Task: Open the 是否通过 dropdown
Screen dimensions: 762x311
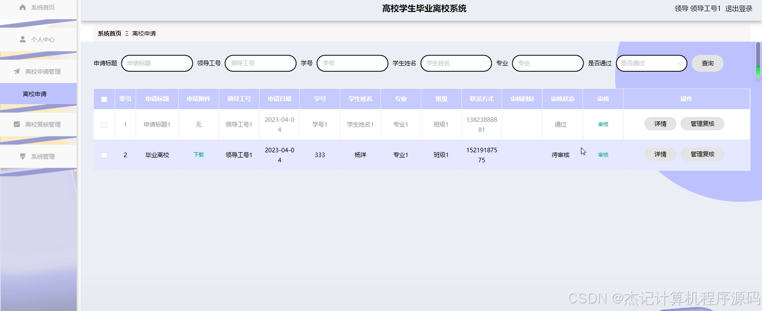Action: pyautogui.click(x=651, y=63)
